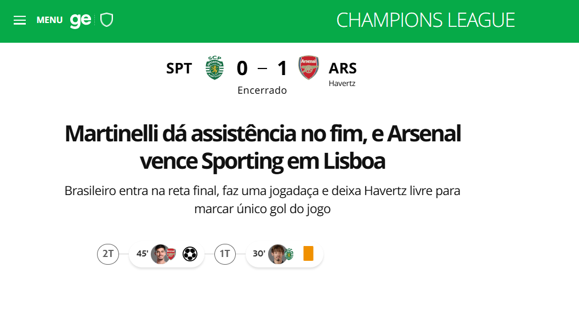Image resolution: width=579 pixels, height=320 pixels.
Task: Click the 0 - 1 scoreline
Action: tap(262, 67)
